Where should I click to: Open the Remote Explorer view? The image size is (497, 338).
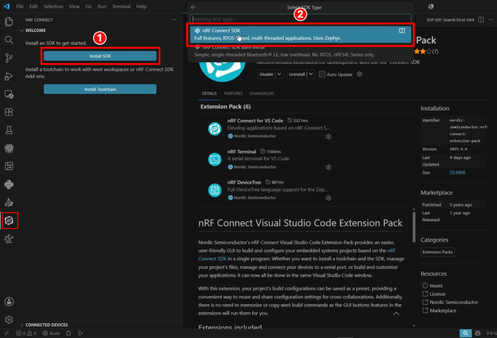coord(9,94)
